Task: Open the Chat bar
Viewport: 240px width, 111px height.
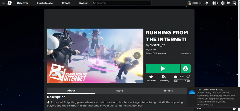Action: click(x=216, y=109)
